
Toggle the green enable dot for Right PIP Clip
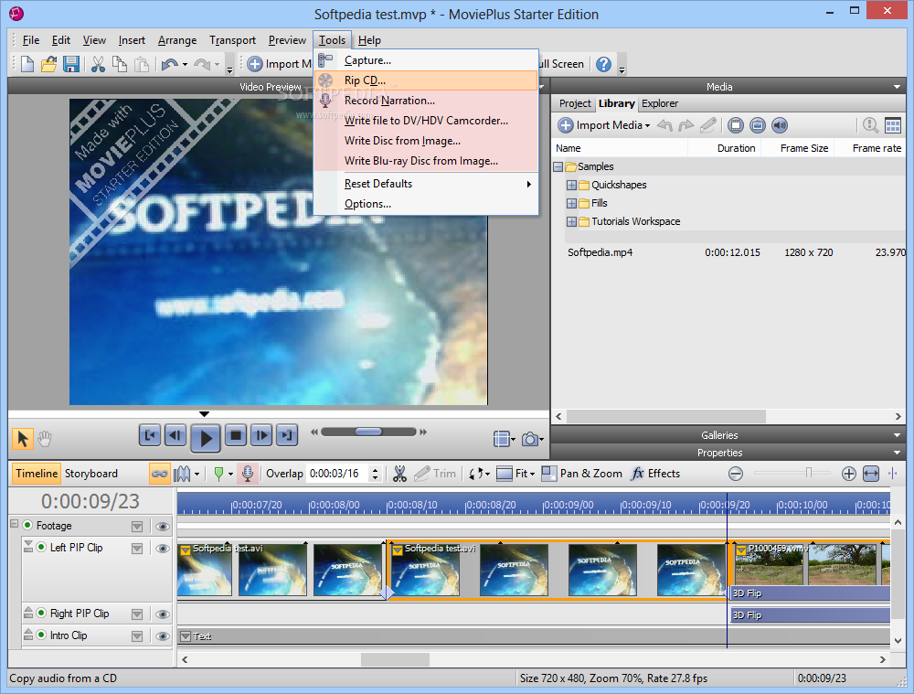(41, 613)
